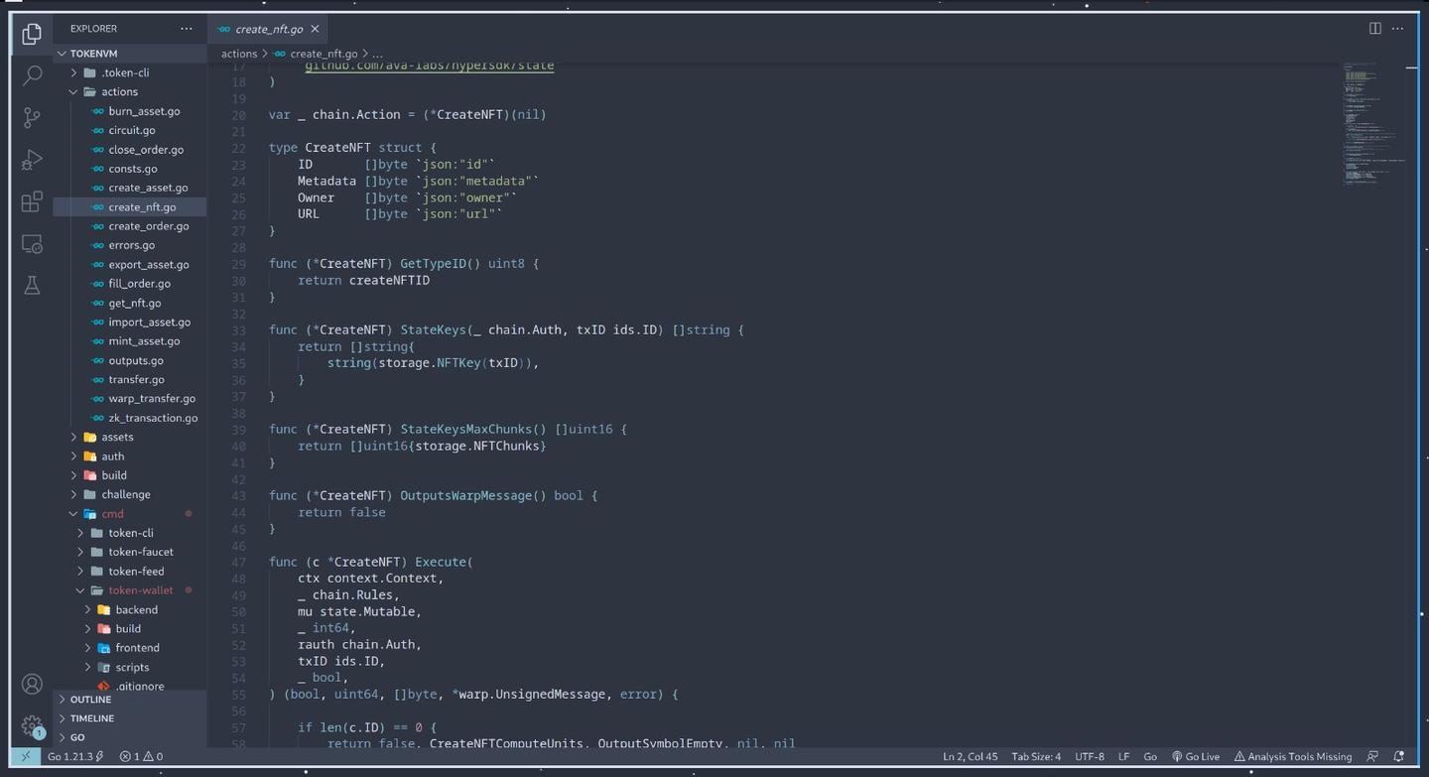Screen dimensions: 1429x777
Task: Open the Accounts menu
Action: click(32, 684)
